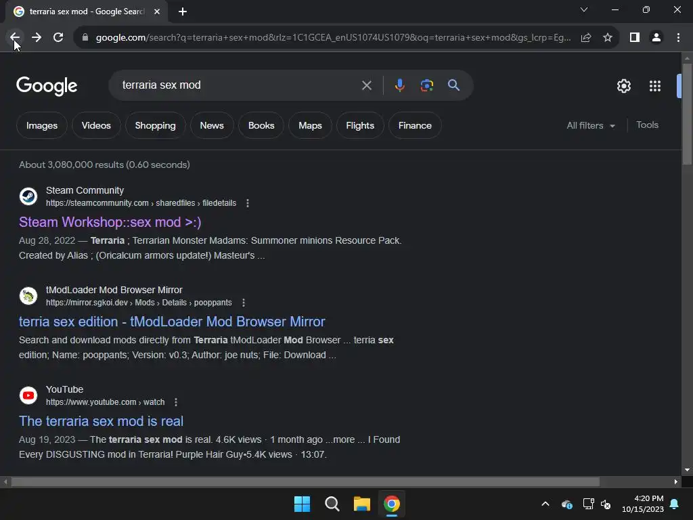Click the steamcommunity.com URL breadcrumb

pos(141,203)
